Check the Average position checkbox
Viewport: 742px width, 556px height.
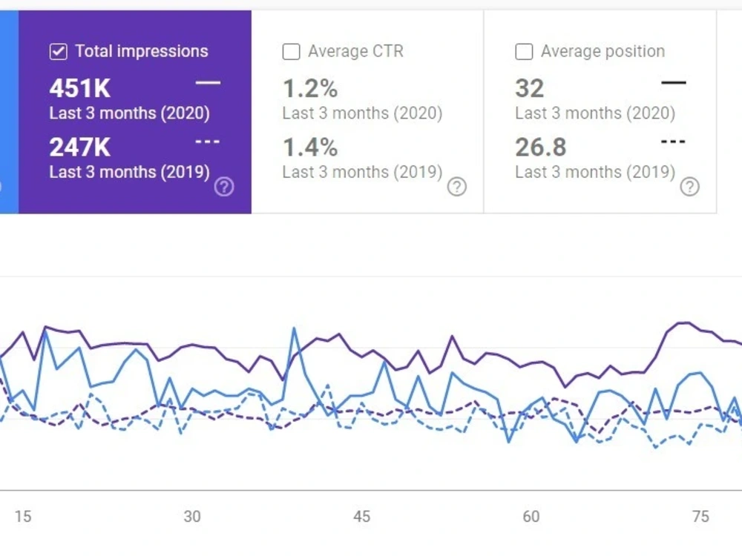524,52
